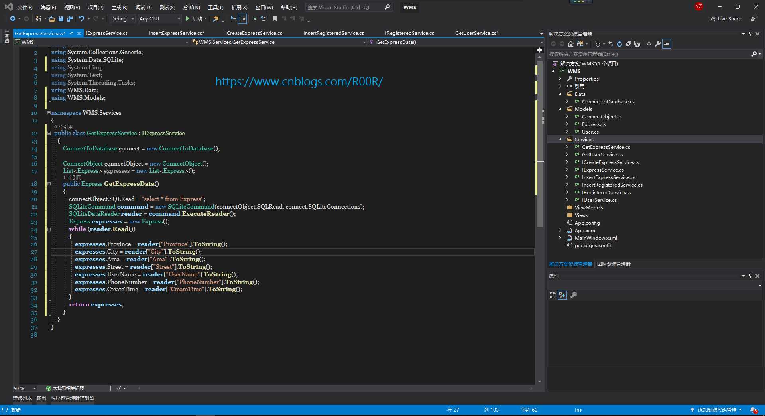This screenshot has width=765, height=416.
Task: Uncomment the selected lines
Action: coord(263,19)
